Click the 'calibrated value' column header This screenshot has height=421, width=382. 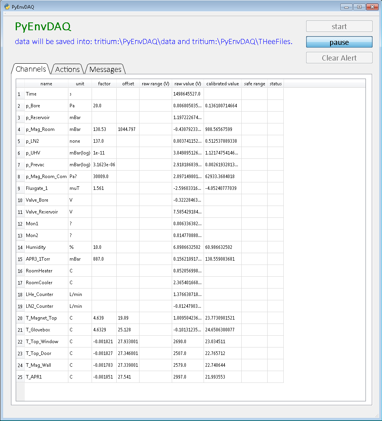[222, 83]
